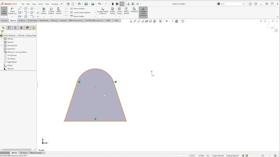
Task: Click the Save icon
Action: pos(86,4)
